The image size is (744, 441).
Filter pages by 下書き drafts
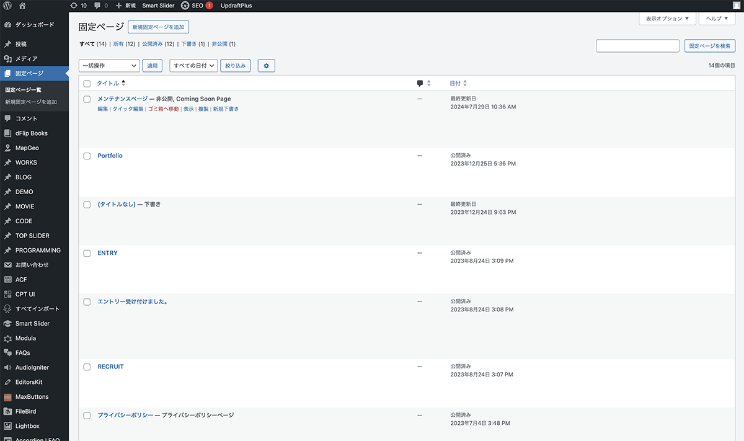click(188, 44)
